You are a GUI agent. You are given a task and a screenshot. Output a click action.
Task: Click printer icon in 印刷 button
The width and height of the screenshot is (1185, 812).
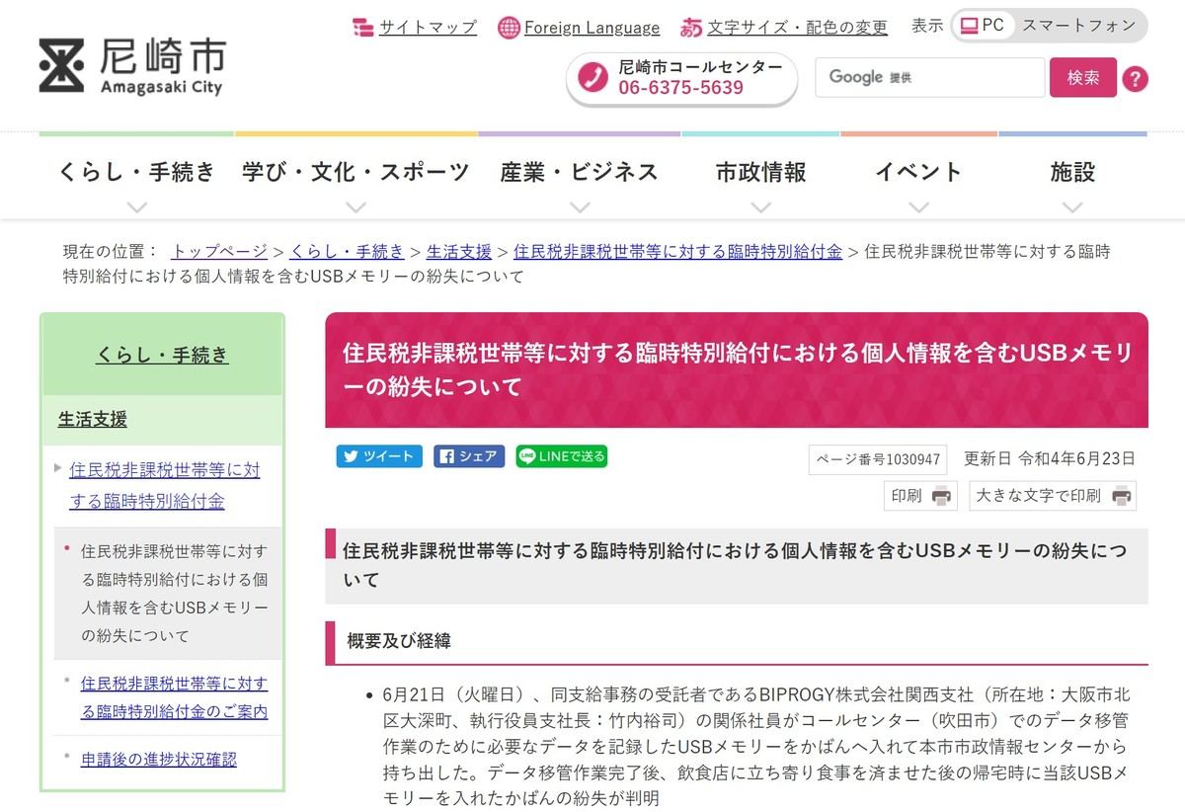pyautogui.click(x=940, y=495)
